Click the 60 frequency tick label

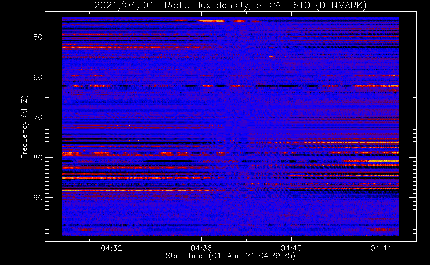pyautogui.click(x=38, y=77)
